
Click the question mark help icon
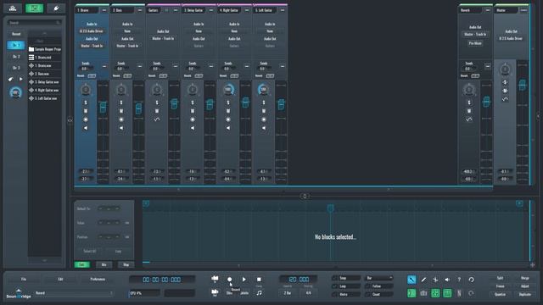point(459,280)
